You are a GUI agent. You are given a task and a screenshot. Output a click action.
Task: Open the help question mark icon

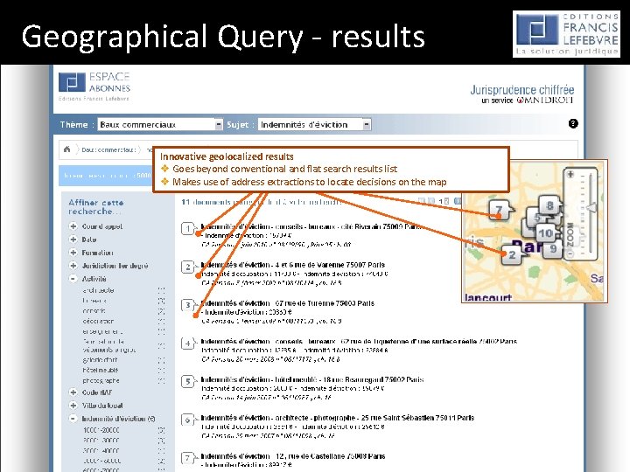point(573,123)
